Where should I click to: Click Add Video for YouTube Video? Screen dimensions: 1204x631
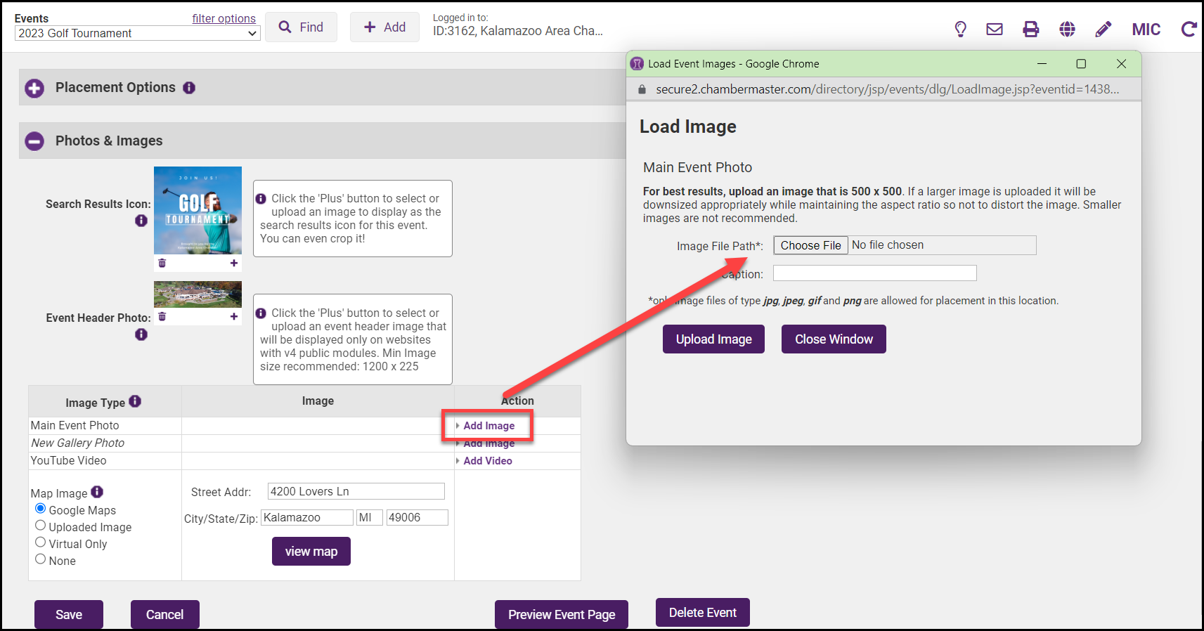[487, 461]
